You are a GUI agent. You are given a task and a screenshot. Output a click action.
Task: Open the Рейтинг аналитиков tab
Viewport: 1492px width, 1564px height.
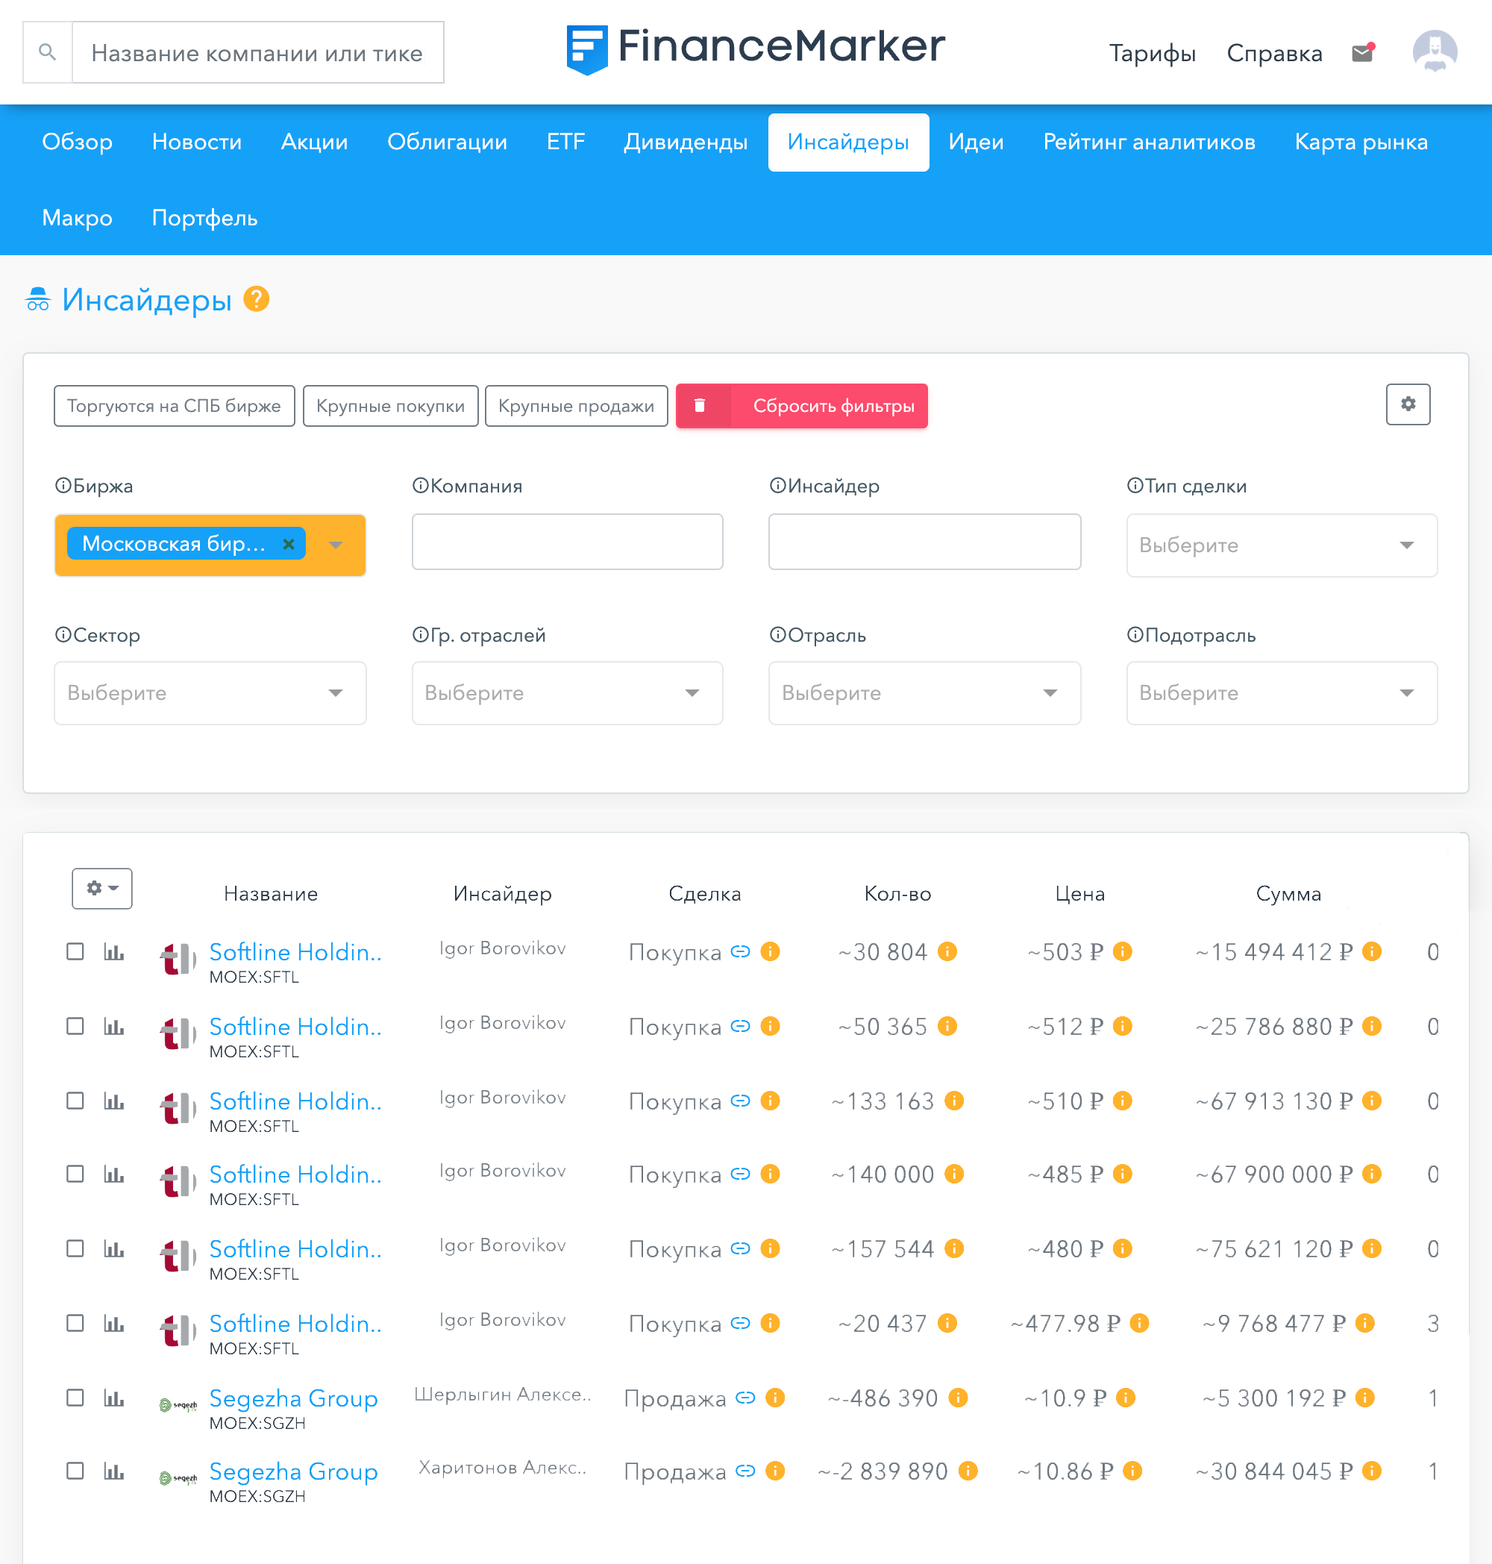click(1148, 143)
